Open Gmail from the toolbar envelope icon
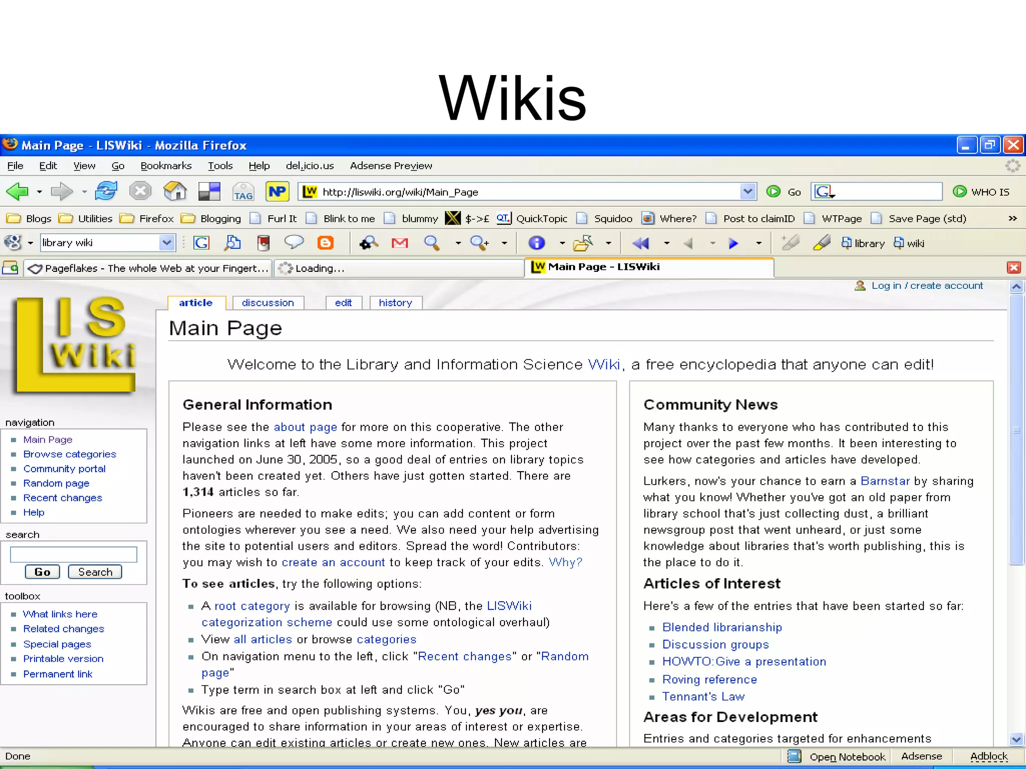This screenshot has height=769, width=1026. 400,243
